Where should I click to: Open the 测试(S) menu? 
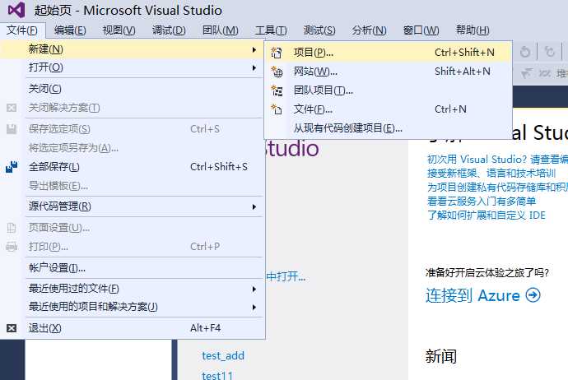(319, 30)
